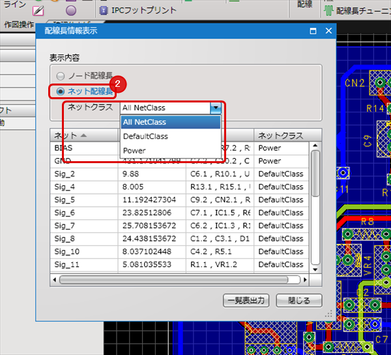The image size is (391, 355).
Task: Click the 25.708153672 length cell
Action: pyautogui.click(x=152, y=226)
